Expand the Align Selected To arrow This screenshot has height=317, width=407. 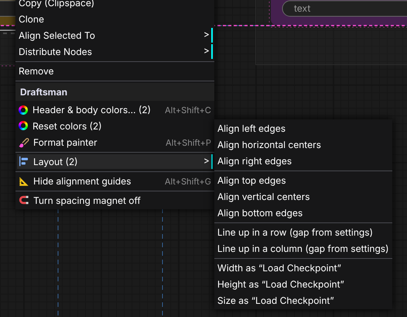[x=206, y=34]
